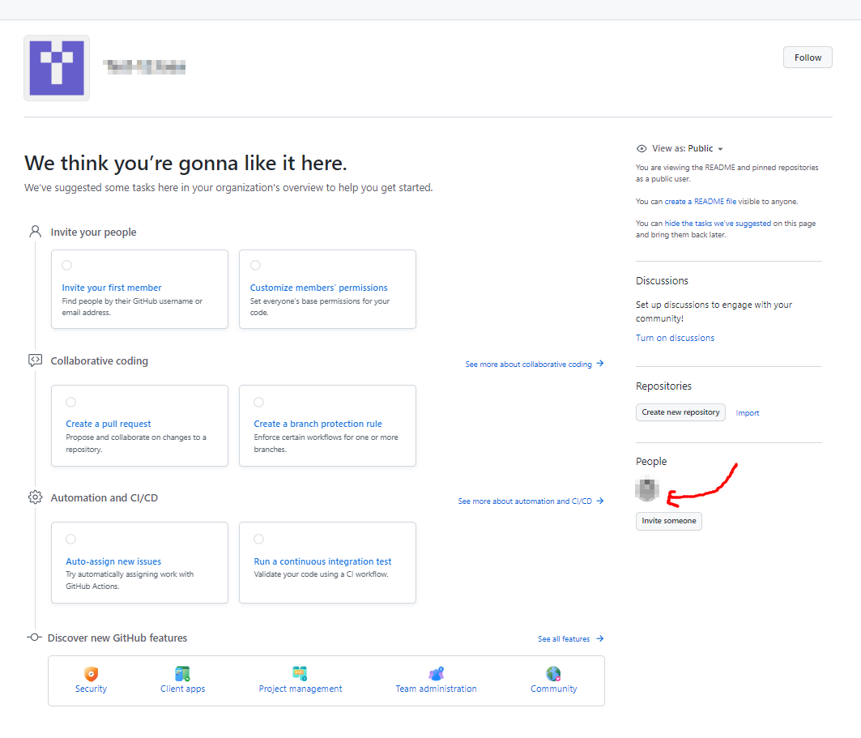861x738 pixels.
Task: Click the People sidebar heading
Action: [651, 462]
